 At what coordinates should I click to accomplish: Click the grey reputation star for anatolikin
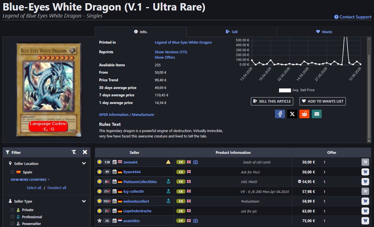pos(99,221)
